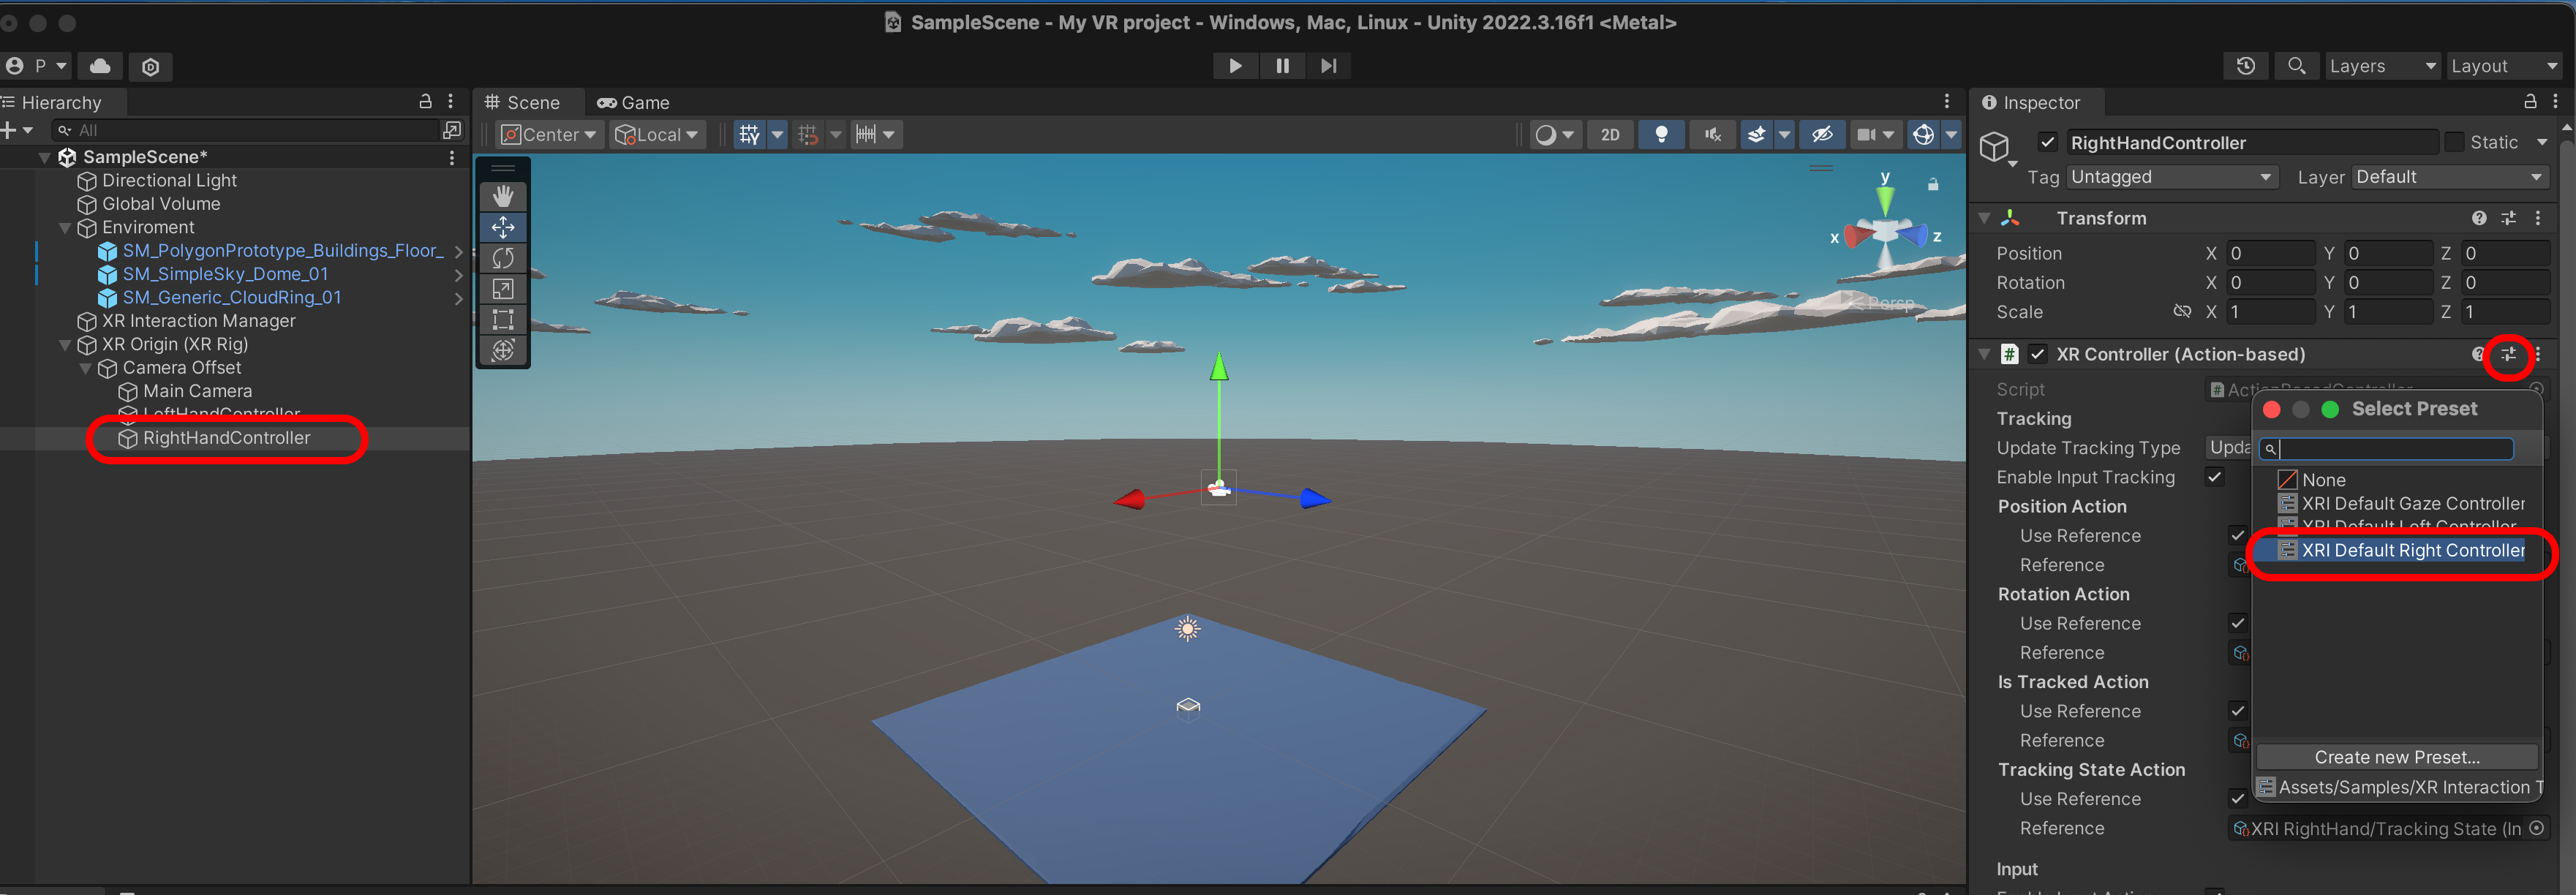The height and width of the screenshot is (895, 2576).
Task: Open the cloud services icon
Action: 100,66
